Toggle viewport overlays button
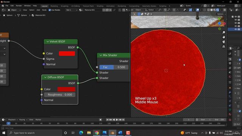Viewport: 242px width, 136px height. point(197,10)
